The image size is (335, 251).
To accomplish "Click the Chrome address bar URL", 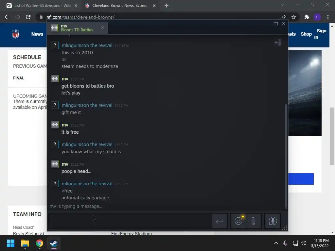I will click(x=80, y=17).
